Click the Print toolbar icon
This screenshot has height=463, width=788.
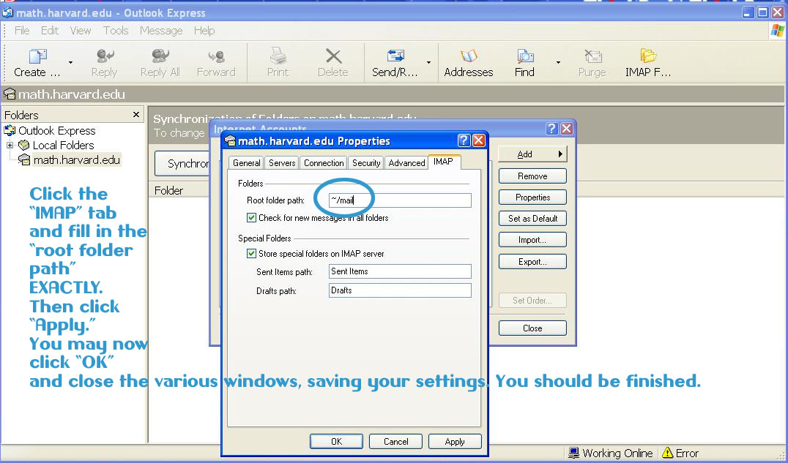pyautogui.click(x=278, y=57)
